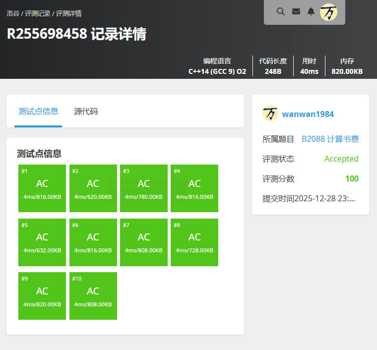Click test case #10 AC block
Viewport: 377px width, 350px height.
(x=93, y=296)
